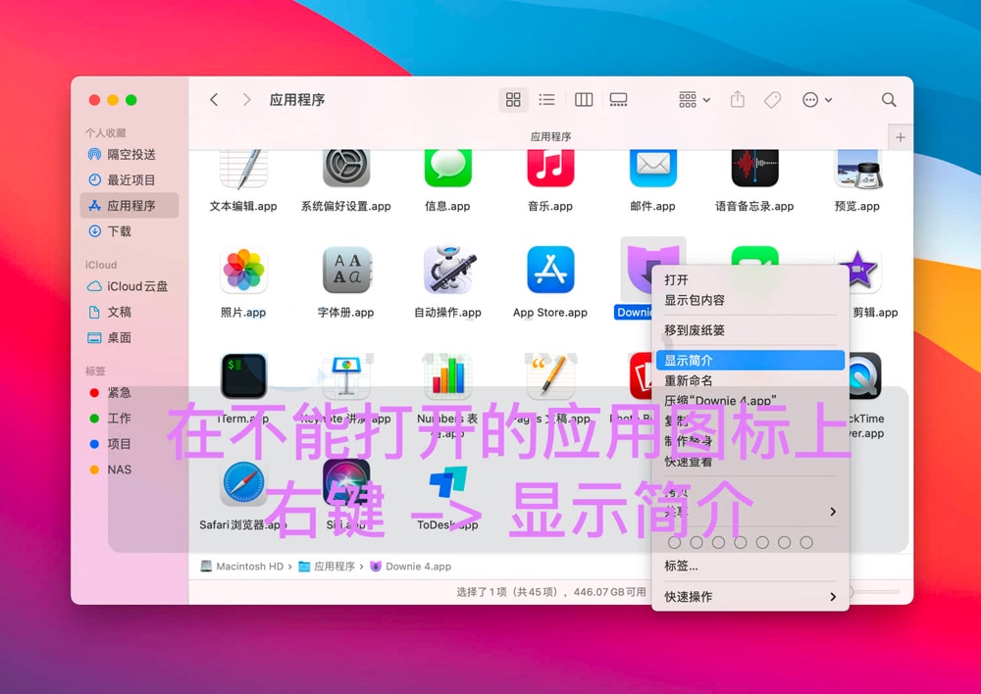Select the iTerm terminal app icon
The height and width of the screenshot is (694, 981).
click(243, 376)
